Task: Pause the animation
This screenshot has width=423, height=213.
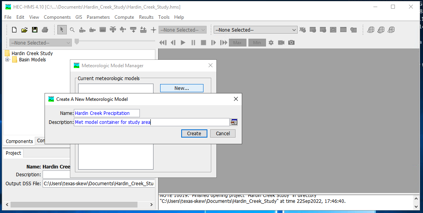Action: [x=193, y=43]
